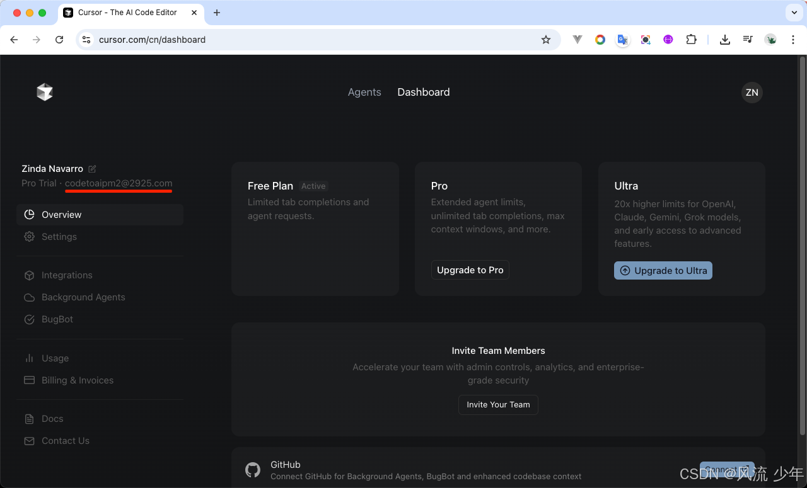Click the Pro plan card heading

[x=439, y=186]
